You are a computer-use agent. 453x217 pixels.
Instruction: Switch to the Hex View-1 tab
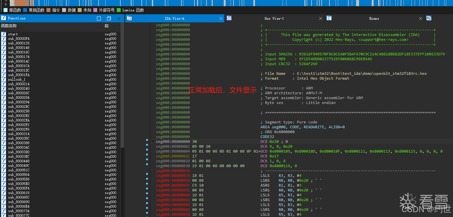(x=274, y=18)
